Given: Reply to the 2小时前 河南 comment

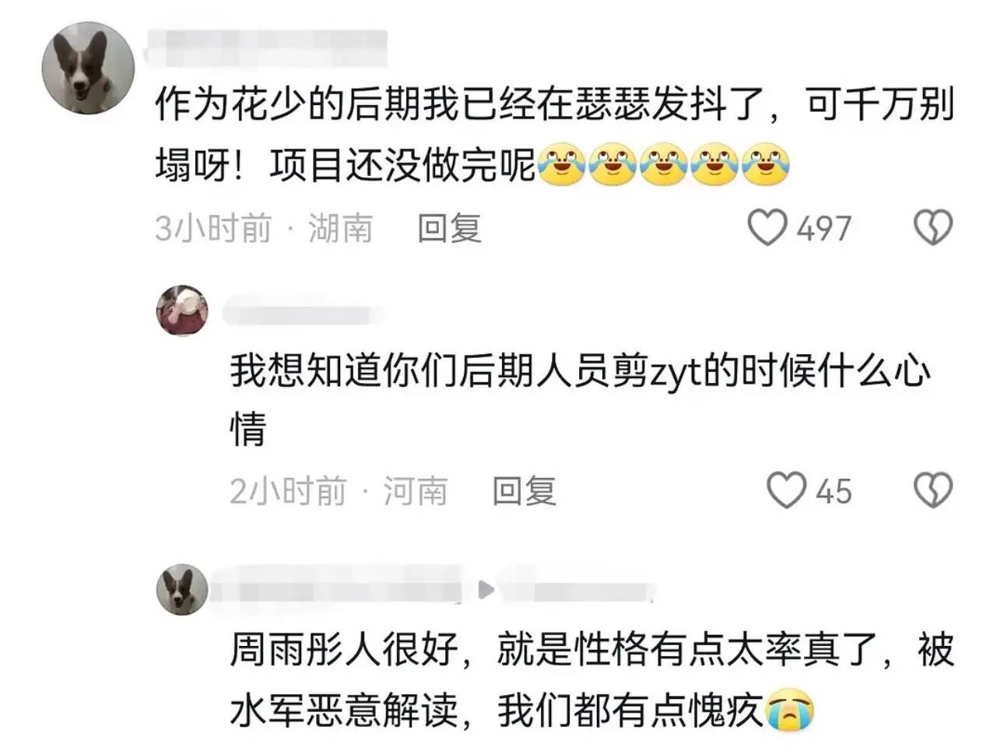Looking at the screenshot, I should coord(524,491).
